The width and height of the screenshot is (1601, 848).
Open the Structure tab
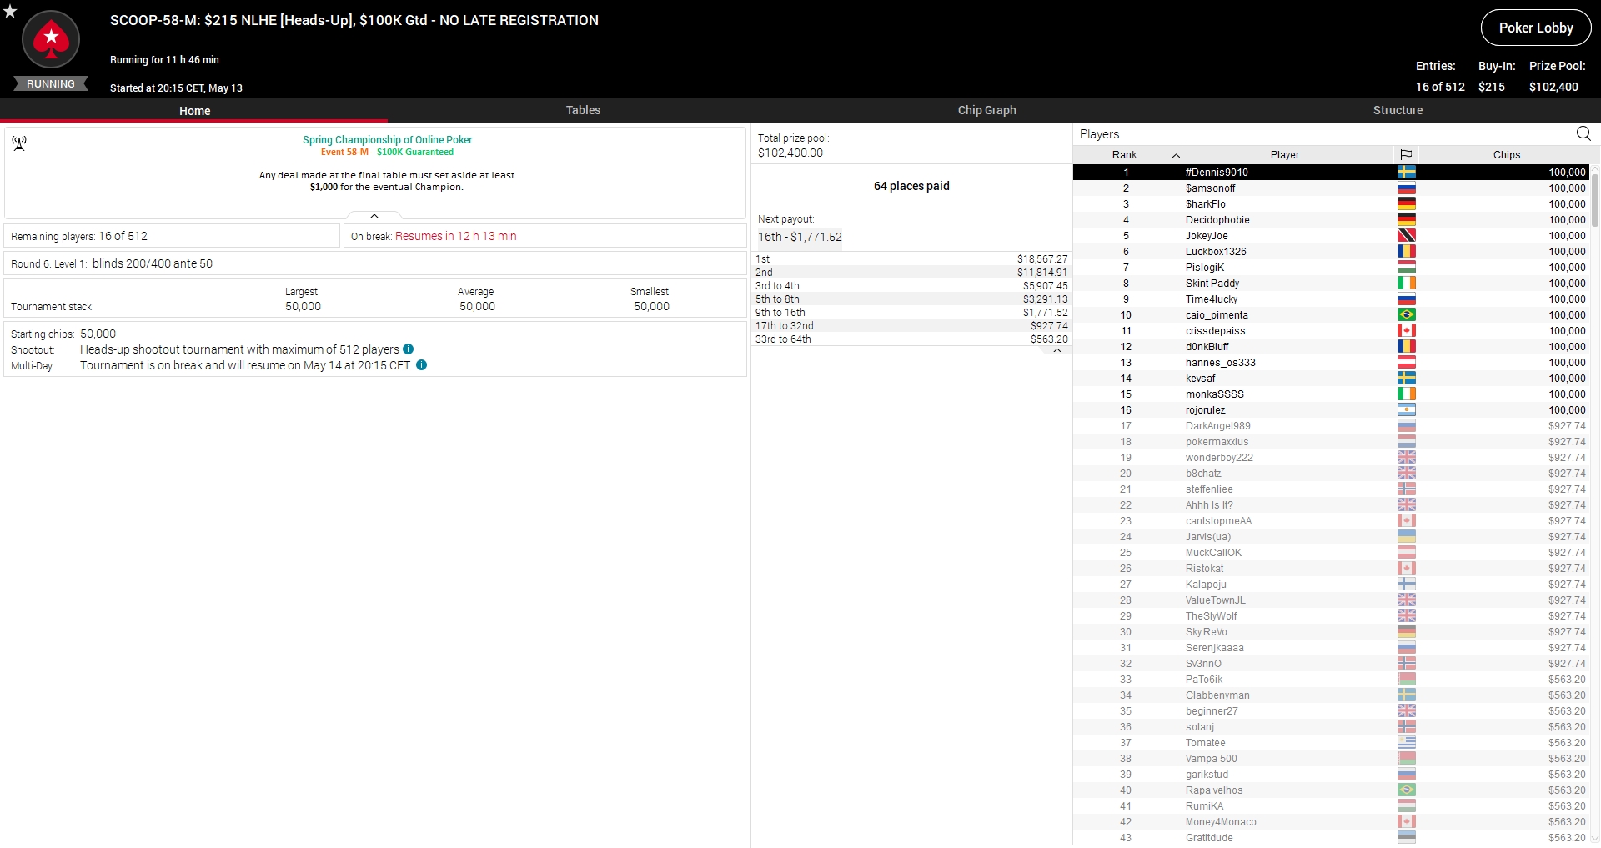[1398, 110]
